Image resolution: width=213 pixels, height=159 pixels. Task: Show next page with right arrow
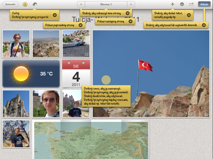[131, 4]
